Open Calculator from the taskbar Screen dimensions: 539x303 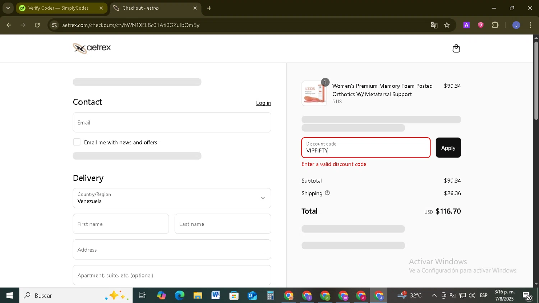[270, 295]
